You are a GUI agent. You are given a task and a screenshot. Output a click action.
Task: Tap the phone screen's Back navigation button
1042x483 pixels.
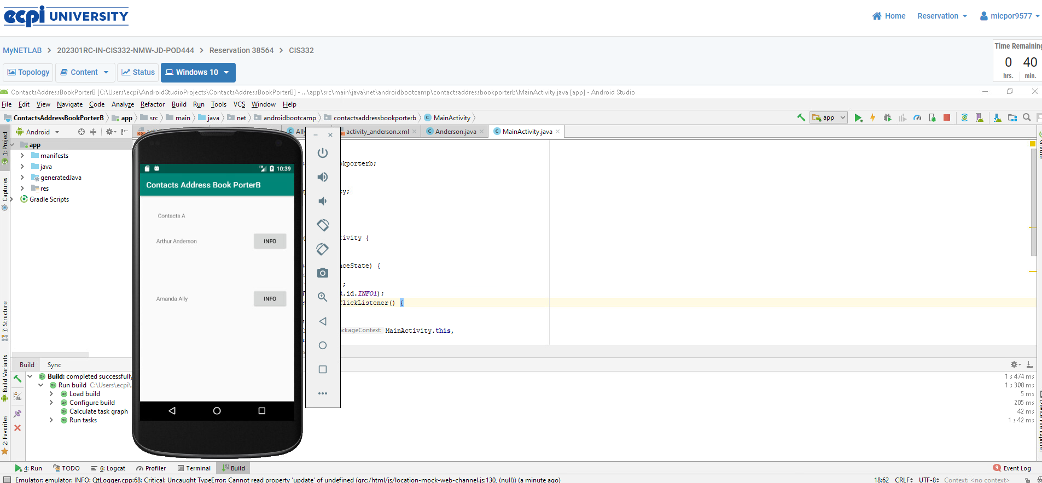click(x=172, y=411)
